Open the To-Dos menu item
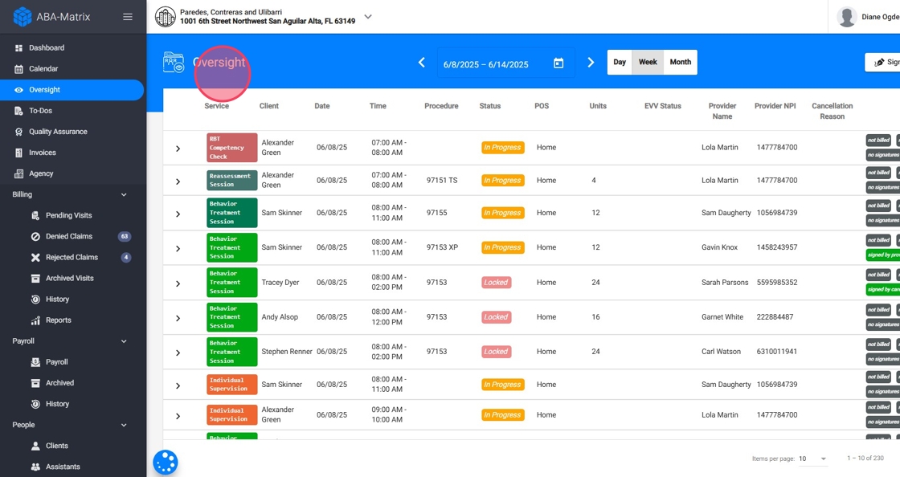This screenshot has height=477, width=900. tap(40, 111)
